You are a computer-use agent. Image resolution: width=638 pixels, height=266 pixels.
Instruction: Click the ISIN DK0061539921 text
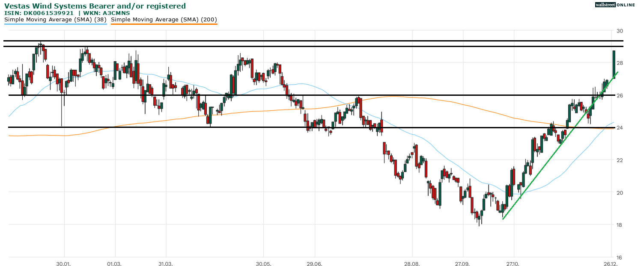pyautogui.click(x=42, y=13)
